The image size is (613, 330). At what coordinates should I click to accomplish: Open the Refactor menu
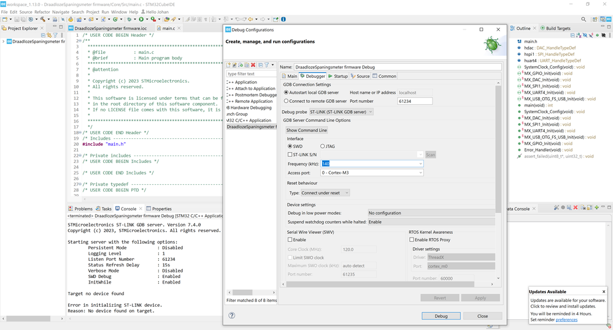[x=42, y=12]
